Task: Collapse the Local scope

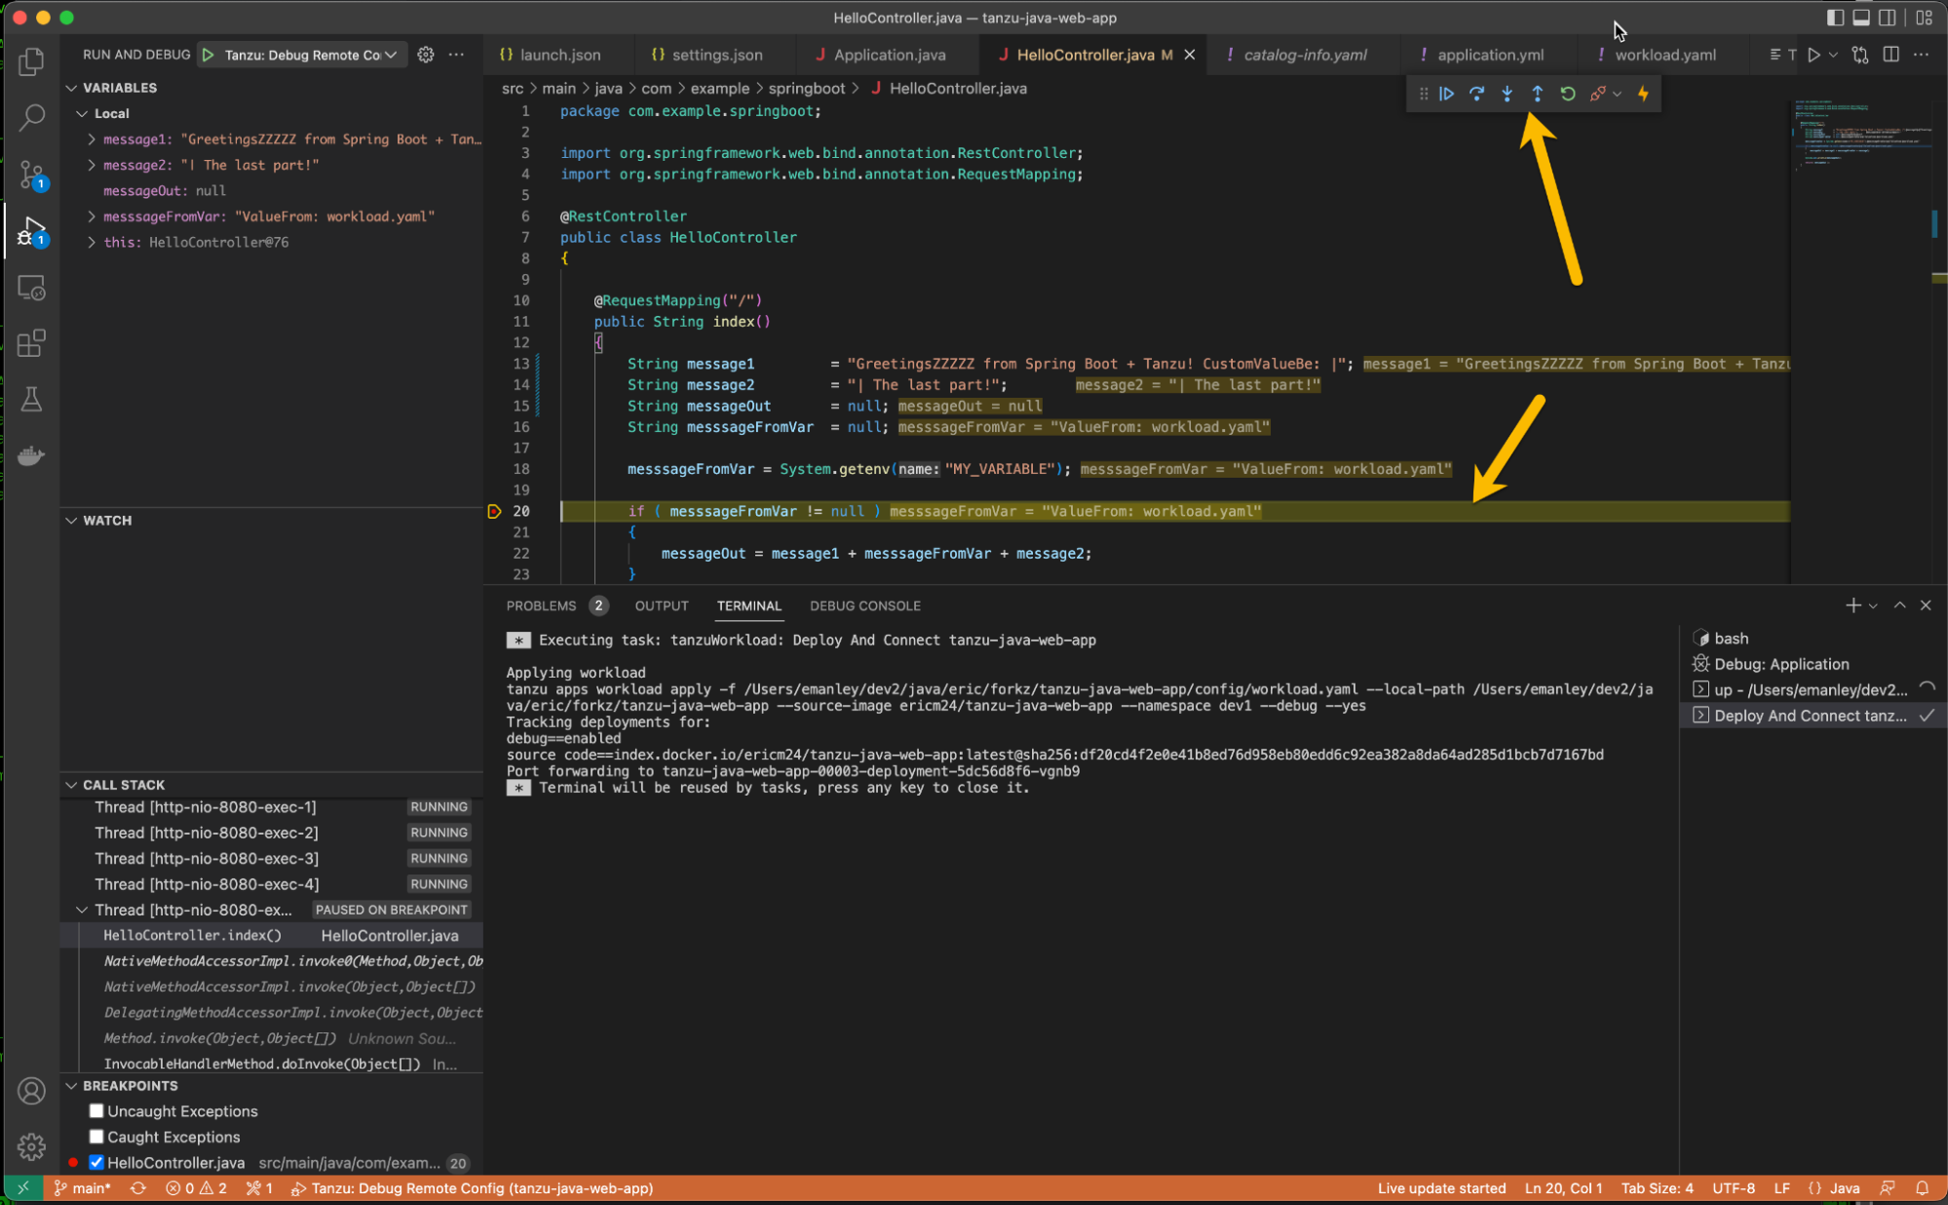Action: 82,113
